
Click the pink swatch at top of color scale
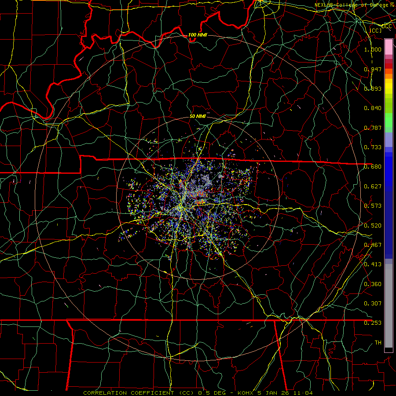click(x=389, y=47)
